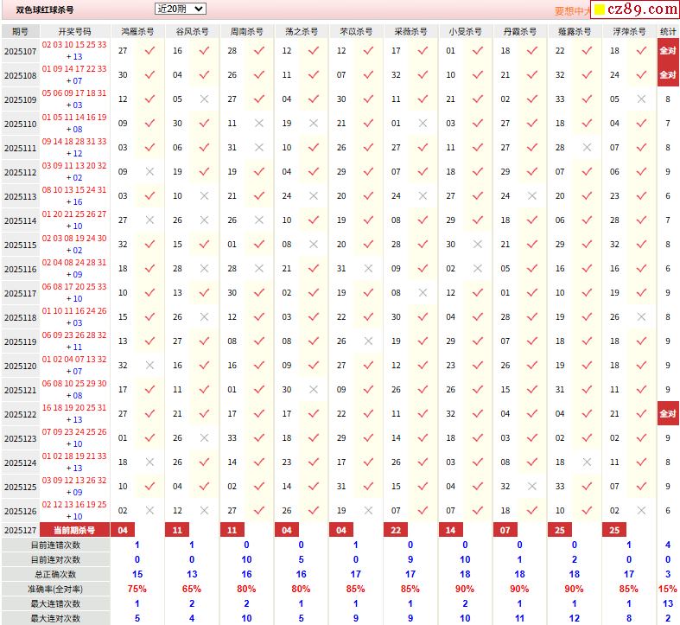The width and height of the screenshot is (680, 625).
Task: Click 鸿雁's red 04 current kill number
Action: pos(123,530)
